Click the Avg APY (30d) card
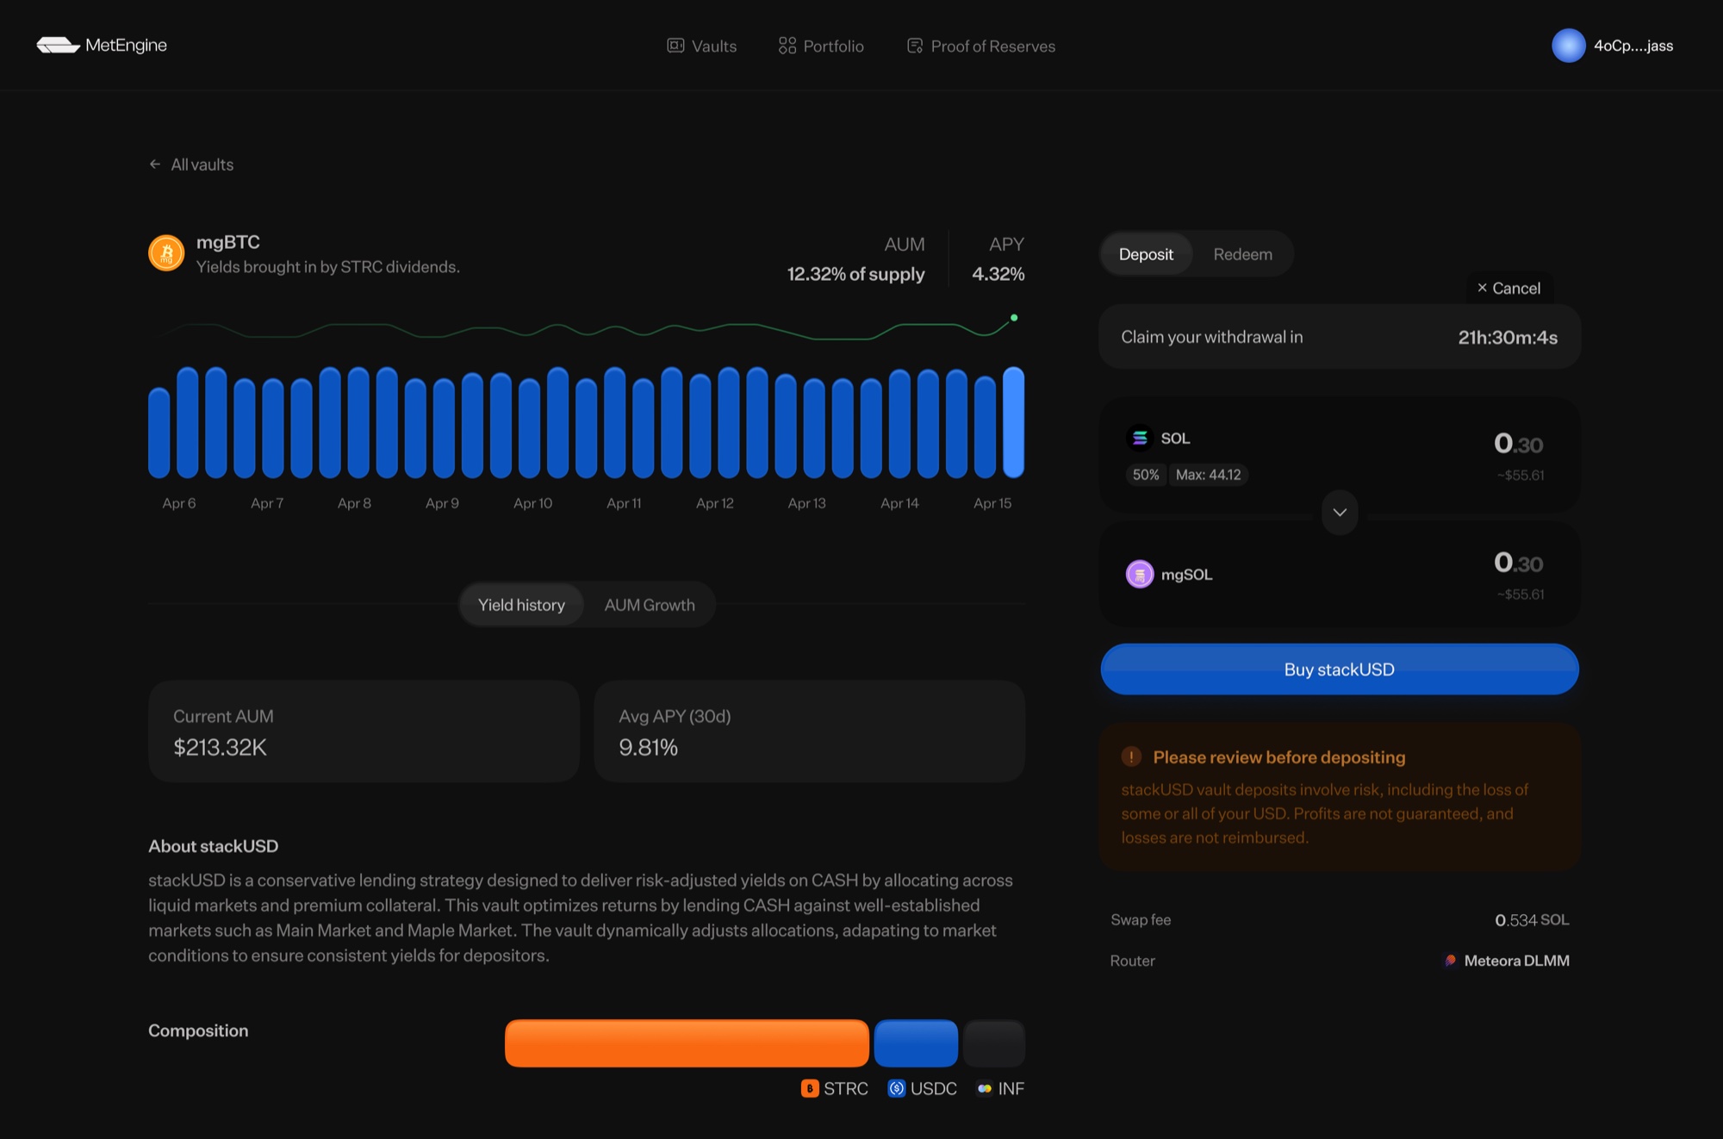The height and width of the screenshot is (1139, 1723). click(809, 731)
